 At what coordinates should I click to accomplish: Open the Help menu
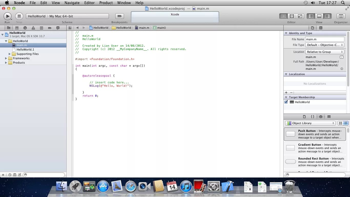click(x=139, y=3)
